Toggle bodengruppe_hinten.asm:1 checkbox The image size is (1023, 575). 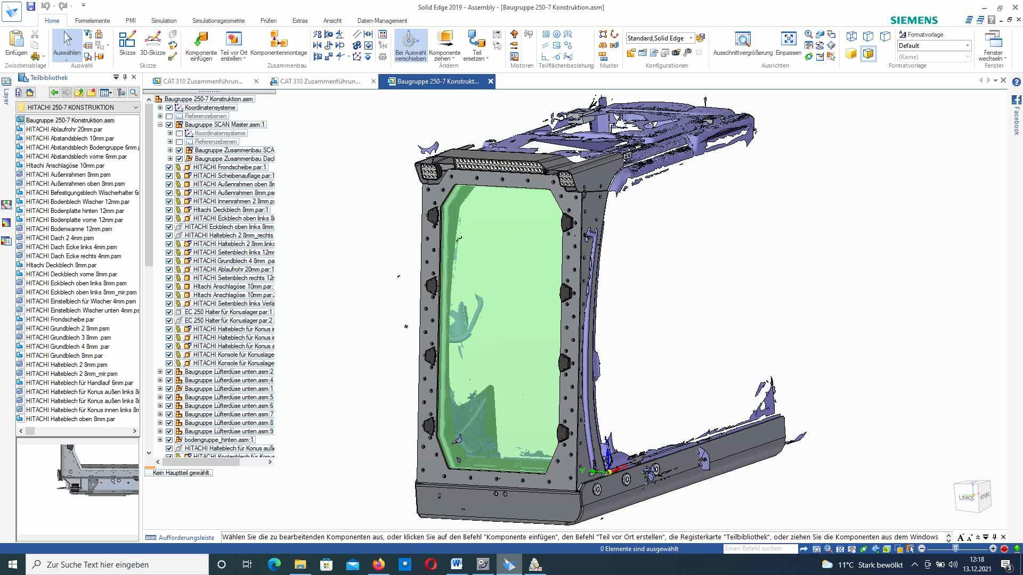(x=169, y=440)
